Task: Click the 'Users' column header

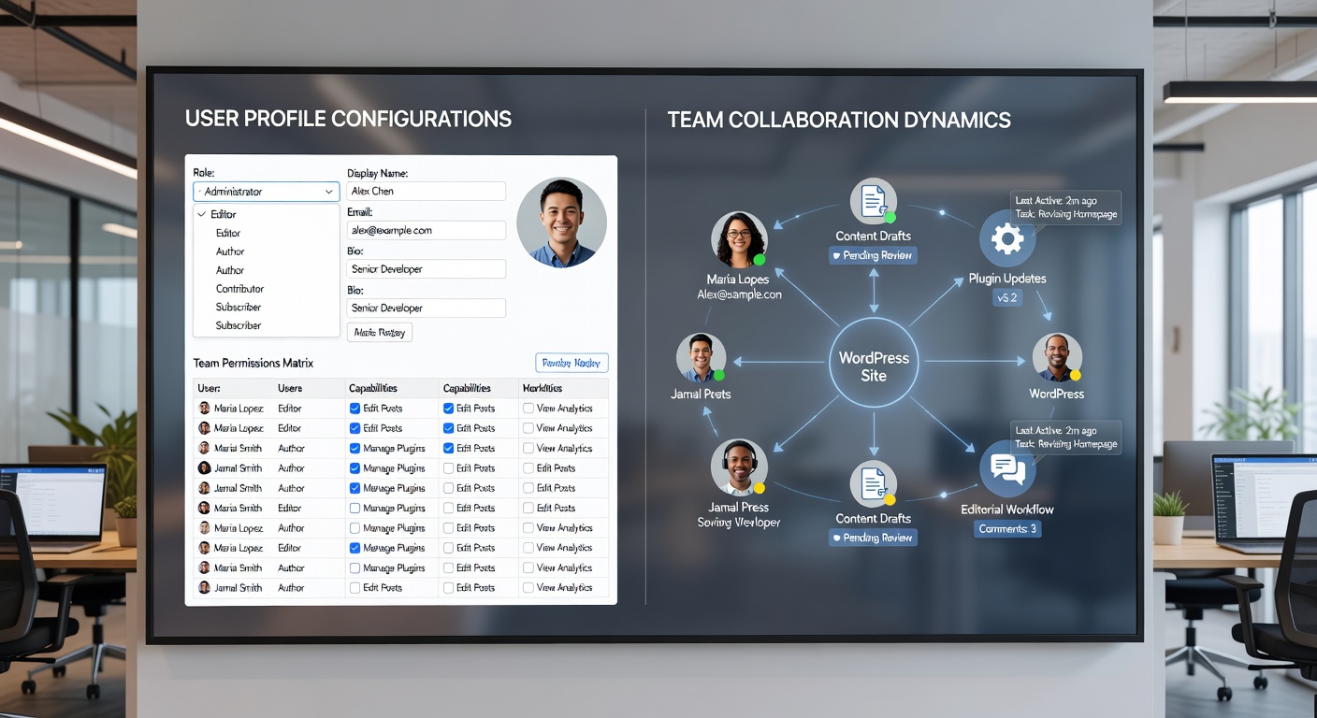Action: coord(290,388)
